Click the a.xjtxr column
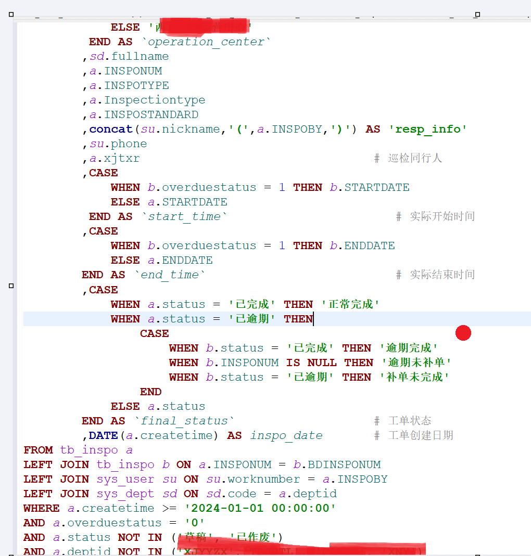The image size is (531, 556). (x=115, y=158)
